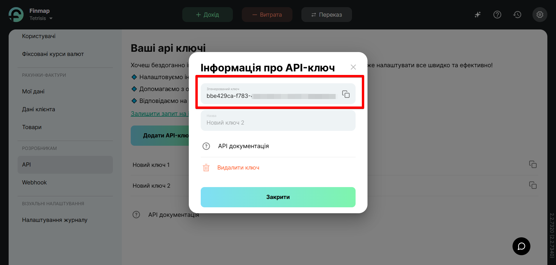Click the help question mark in header
This screenshot has height=265, width=556.
pos(497,15)
